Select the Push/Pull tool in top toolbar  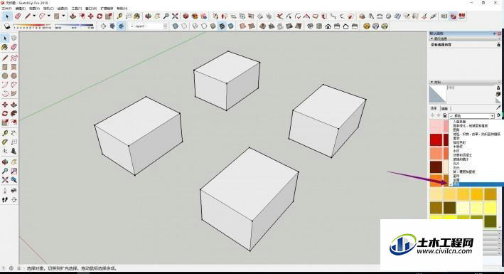pyautogui.click(x=73, y=16)
